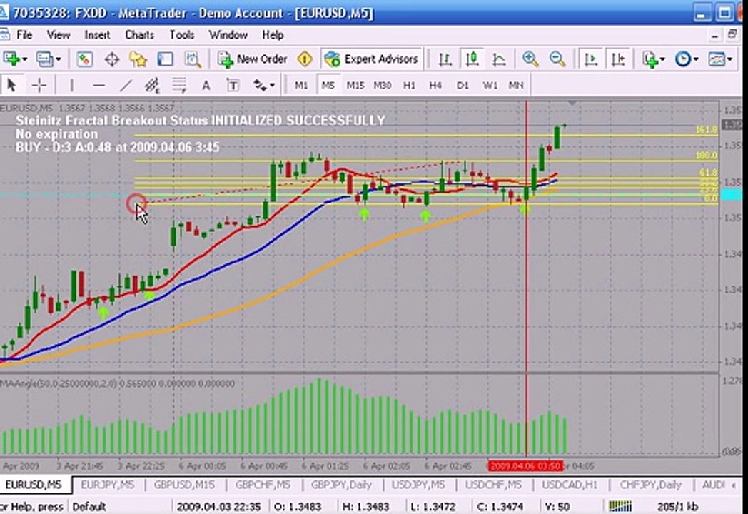Select the text label tool
Viewport: 748px width, 514px height.
(233, 86)
